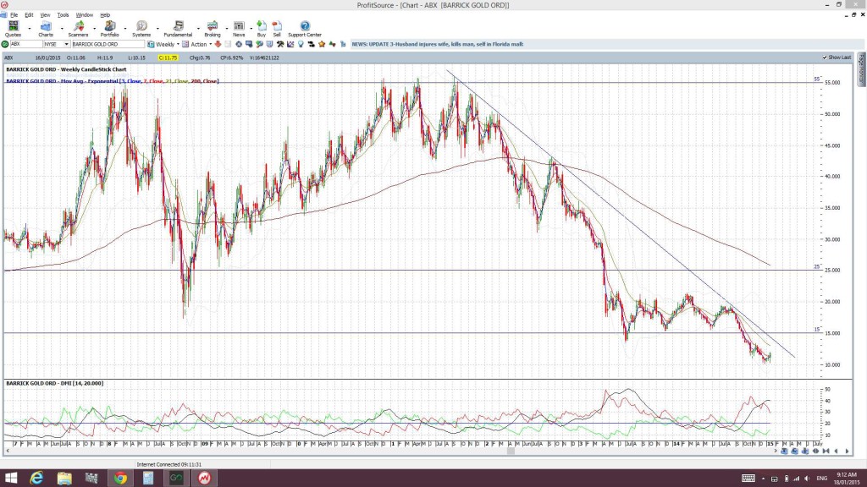Open the Broking module

coord(213,29)
